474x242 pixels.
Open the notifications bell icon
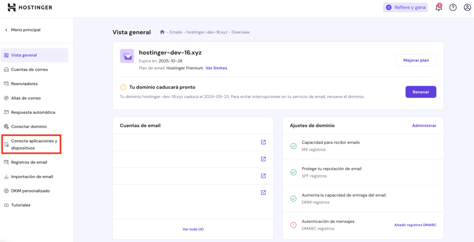click(438, 7)
